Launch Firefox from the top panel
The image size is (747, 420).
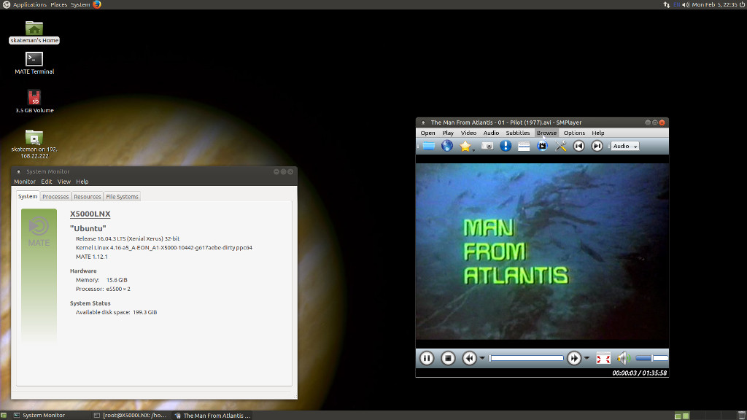pos(97,4)
